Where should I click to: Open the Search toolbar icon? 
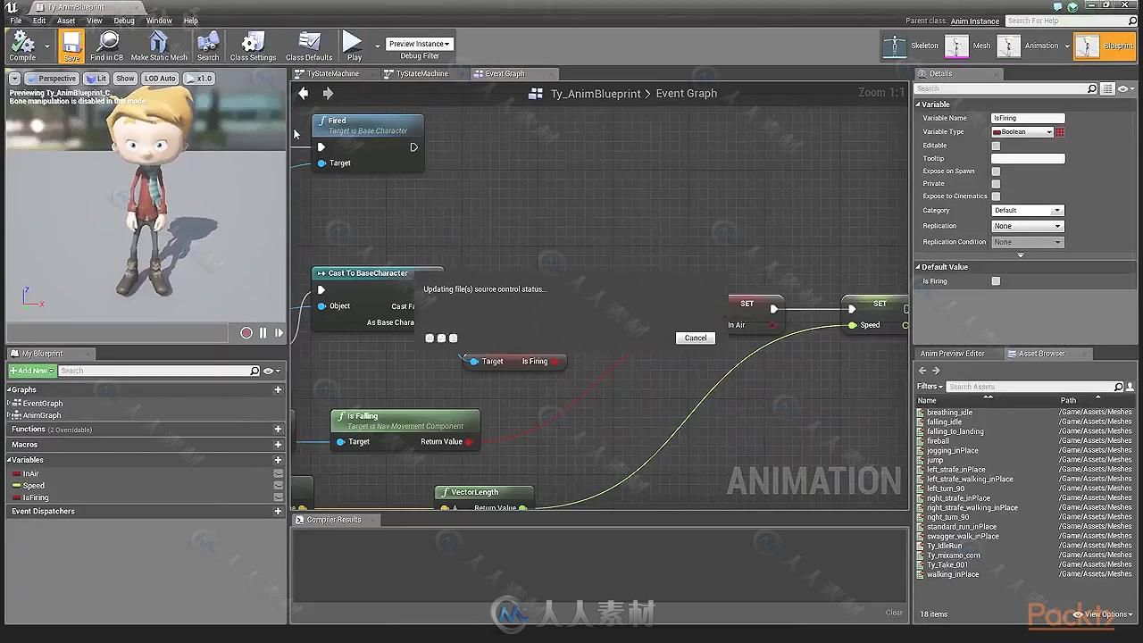[208, 46]
